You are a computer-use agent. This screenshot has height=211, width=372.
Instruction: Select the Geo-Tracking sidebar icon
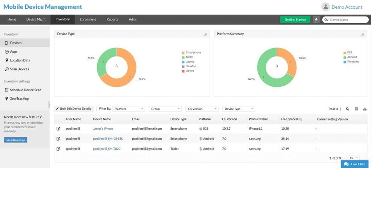pyautogui.click(x=7, y=98)
